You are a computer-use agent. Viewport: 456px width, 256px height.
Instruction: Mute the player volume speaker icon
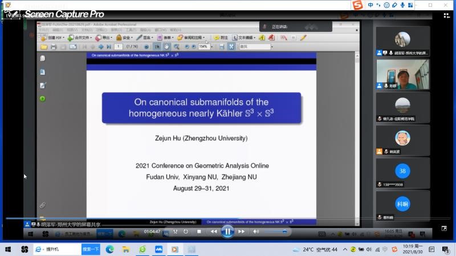256,231
